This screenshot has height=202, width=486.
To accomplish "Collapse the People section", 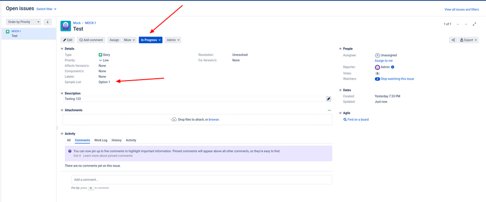I will point(341,49).
